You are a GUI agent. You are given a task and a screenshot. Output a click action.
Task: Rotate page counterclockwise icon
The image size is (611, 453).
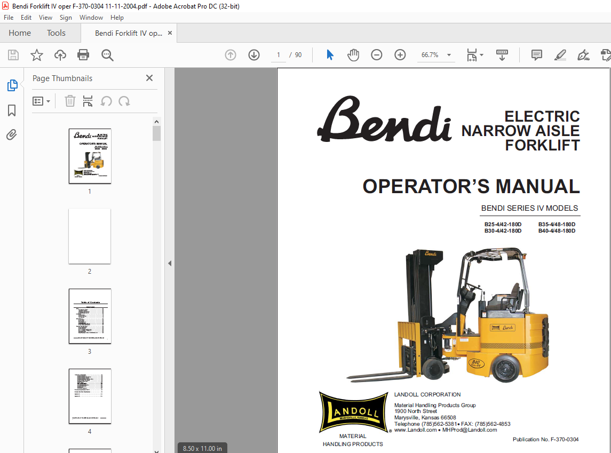[106, 101]
